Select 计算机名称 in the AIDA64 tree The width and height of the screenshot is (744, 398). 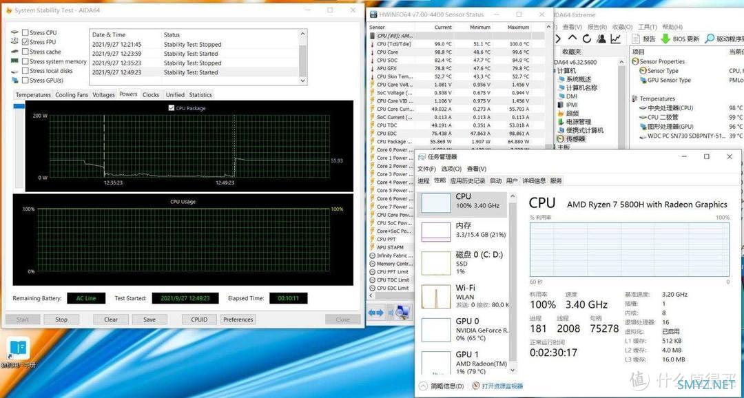pos(578,87)
